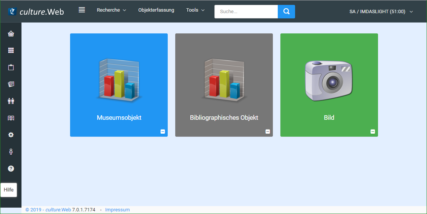Minimize the Bild tile with minus button
Screen dimensions: 427x214
tap(373, 131)
